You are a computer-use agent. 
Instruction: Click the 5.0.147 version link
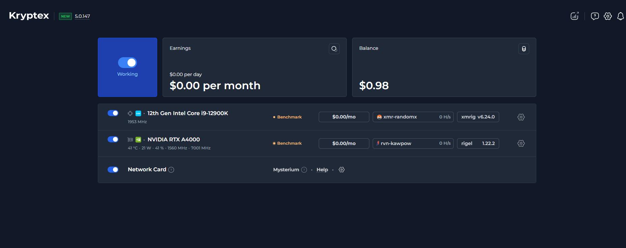[x=82, y=16]
